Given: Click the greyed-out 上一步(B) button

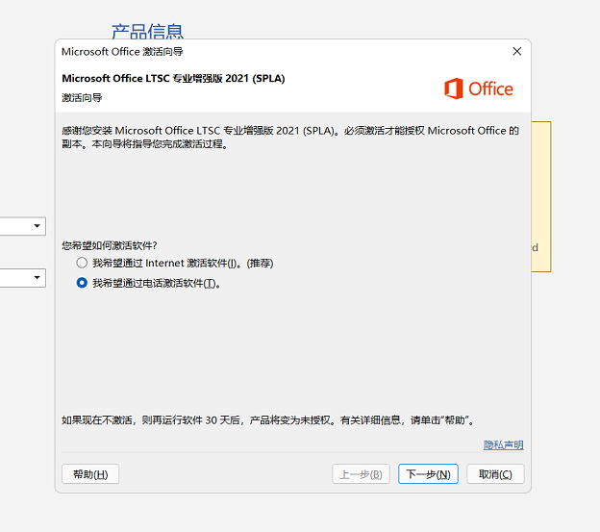Looking at the screenshot, I should coord(361,474).
